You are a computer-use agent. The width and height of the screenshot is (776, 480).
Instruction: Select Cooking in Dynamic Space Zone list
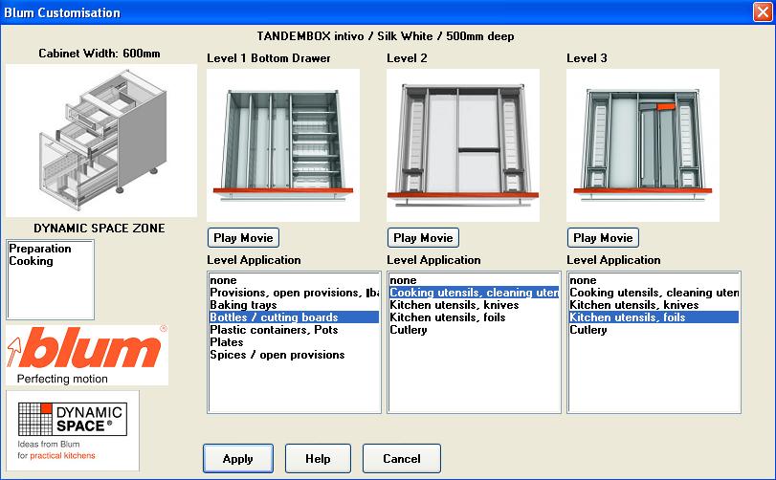tap(50, 260)
